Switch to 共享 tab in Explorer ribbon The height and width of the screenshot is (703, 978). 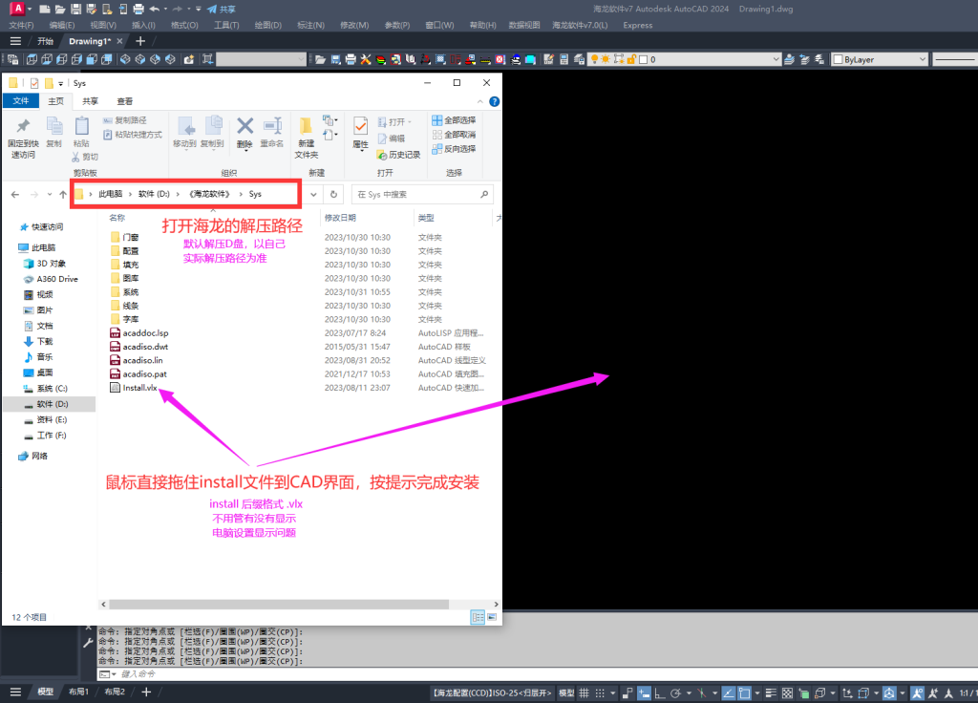[x=91, y=101]
